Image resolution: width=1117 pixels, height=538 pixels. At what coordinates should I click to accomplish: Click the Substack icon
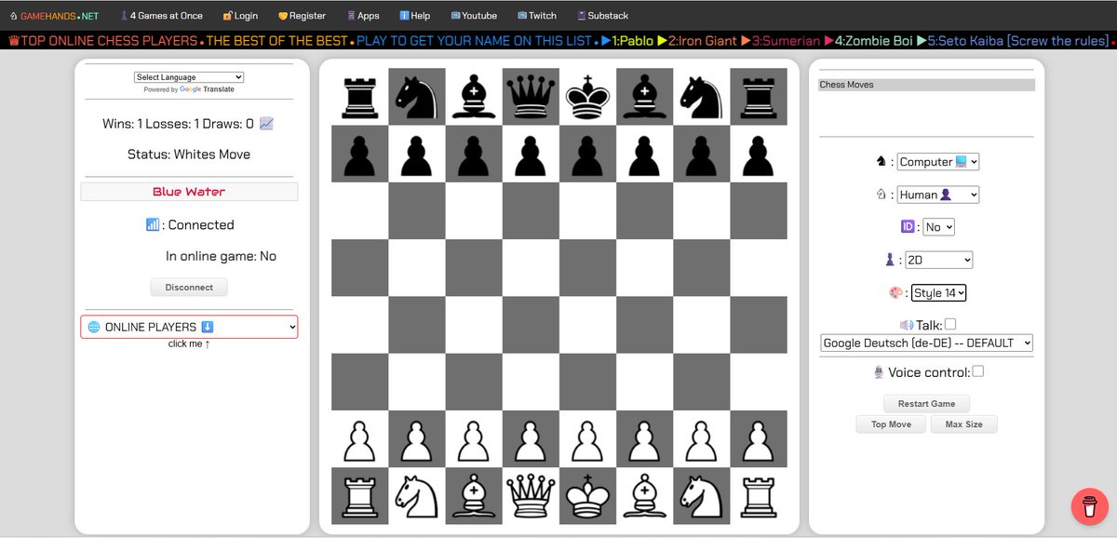coord(602,15)
